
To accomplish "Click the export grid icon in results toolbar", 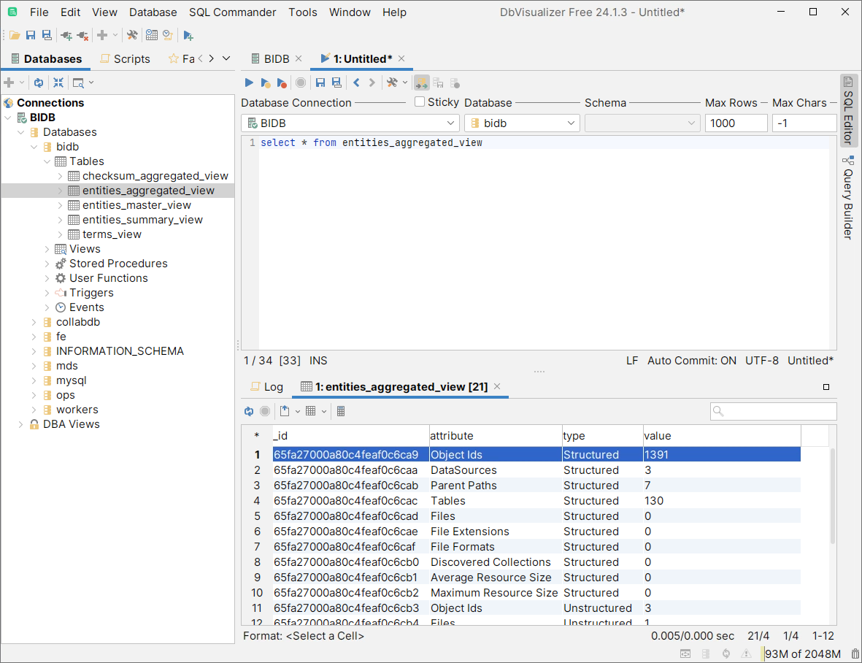I will [285, 411].
